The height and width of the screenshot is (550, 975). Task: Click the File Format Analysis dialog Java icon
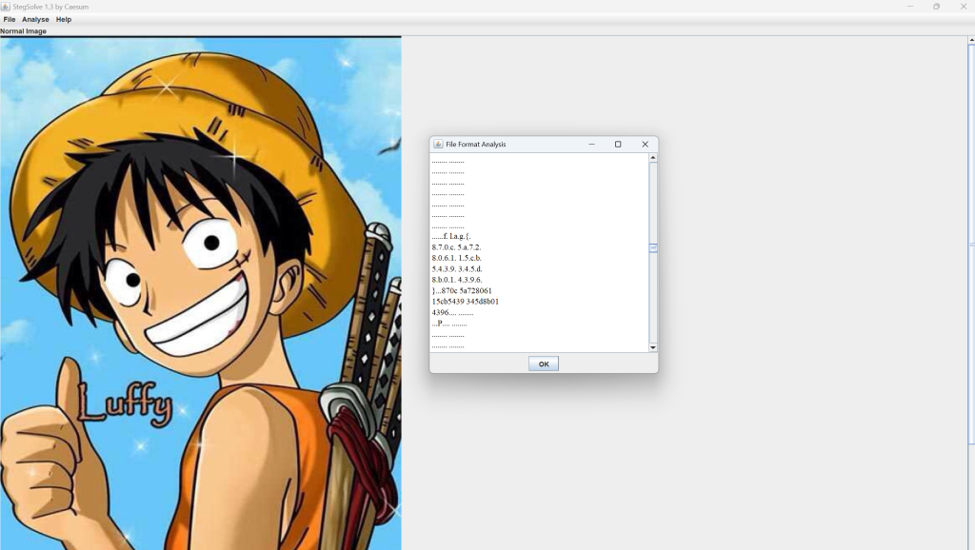point(438,145)
